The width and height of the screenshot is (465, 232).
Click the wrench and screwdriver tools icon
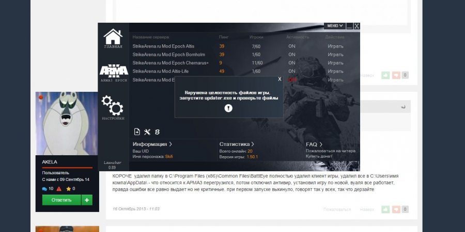tap(147, 132)
